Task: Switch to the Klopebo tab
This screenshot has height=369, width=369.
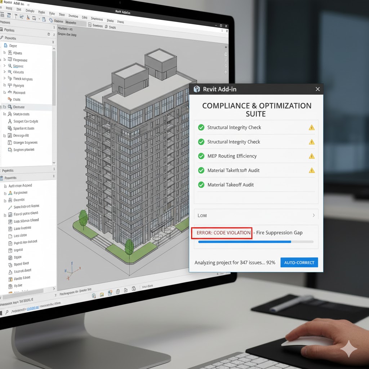Action: (x=71, y=23)
